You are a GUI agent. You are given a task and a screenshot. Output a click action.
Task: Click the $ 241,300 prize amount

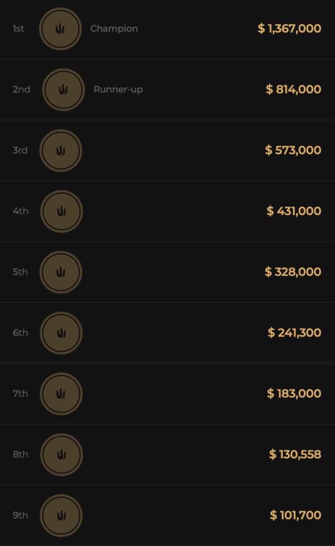(x=294, y=333)
